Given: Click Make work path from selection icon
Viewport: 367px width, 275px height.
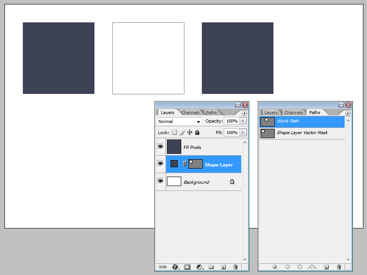Looking at the screenshot, I should tap(312, 267).
